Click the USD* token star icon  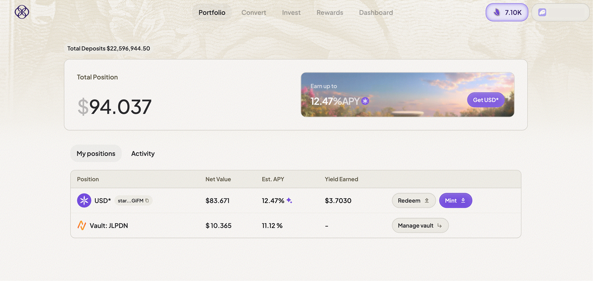coord(84,200)
